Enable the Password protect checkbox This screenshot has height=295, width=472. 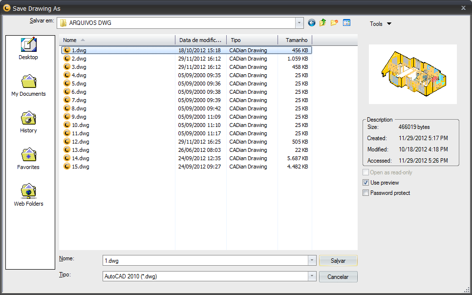pyautogui.click(x=366, y=193)
